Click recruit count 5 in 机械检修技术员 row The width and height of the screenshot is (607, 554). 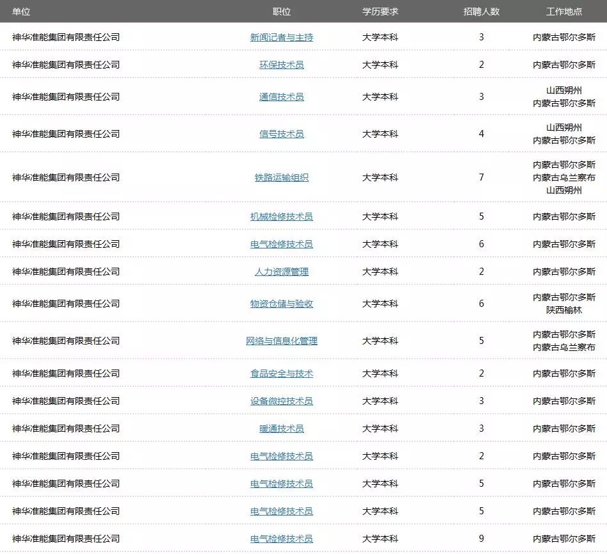click(482, 216)
